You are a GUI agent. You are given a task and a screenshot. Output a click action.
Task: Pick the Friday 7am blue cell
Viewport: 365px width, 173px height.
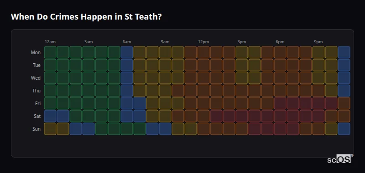pos(140,103)
